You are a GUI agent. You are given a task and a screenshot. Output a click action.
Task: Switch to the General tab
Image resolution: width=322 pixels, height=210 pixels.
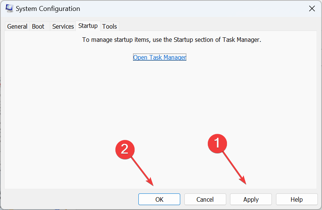(x=17, y=26)
